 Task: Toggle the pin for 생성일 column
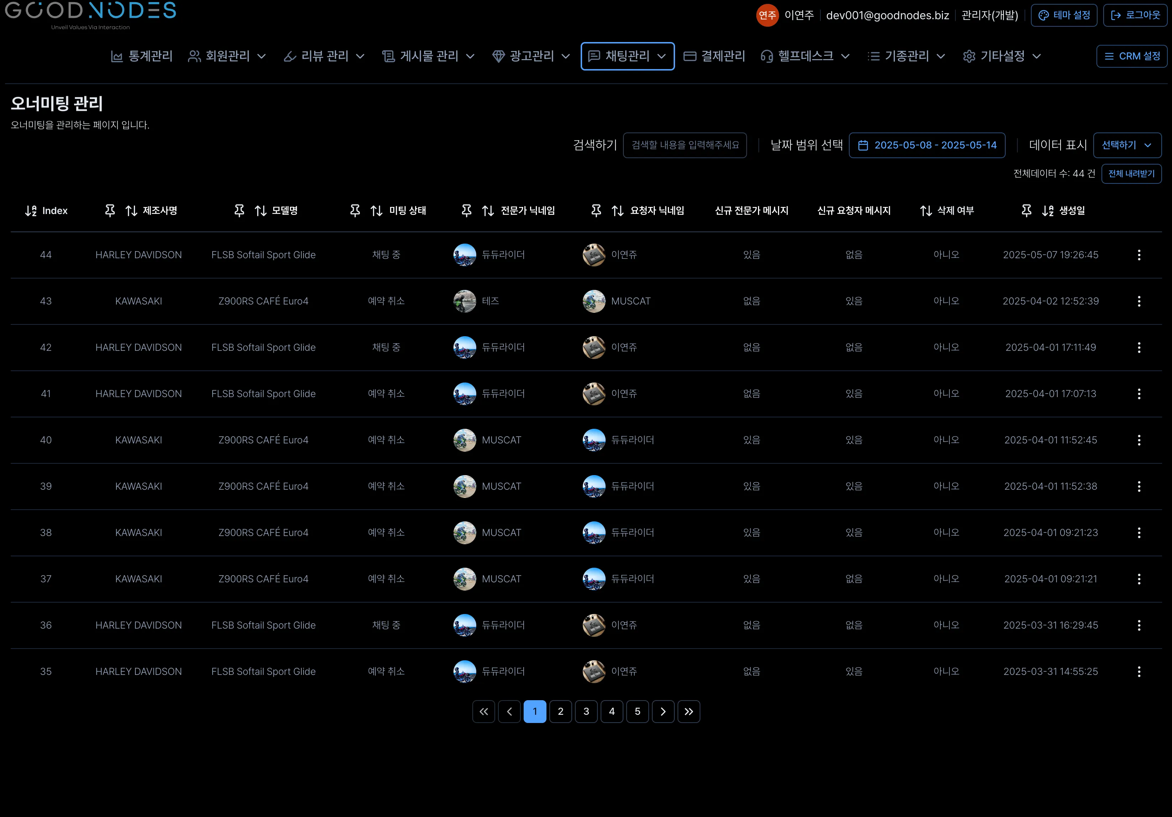coord(1027,210)
